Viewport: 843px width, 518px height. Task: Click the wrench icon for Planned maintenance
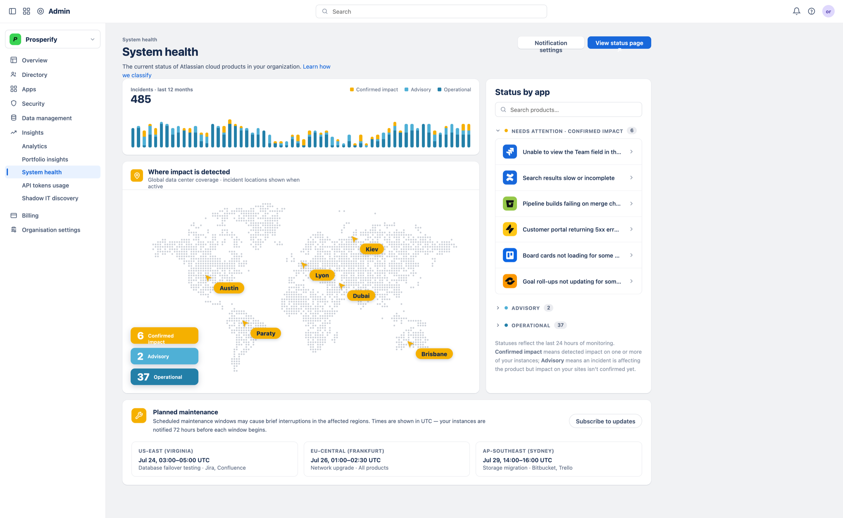tap(139, 416)
